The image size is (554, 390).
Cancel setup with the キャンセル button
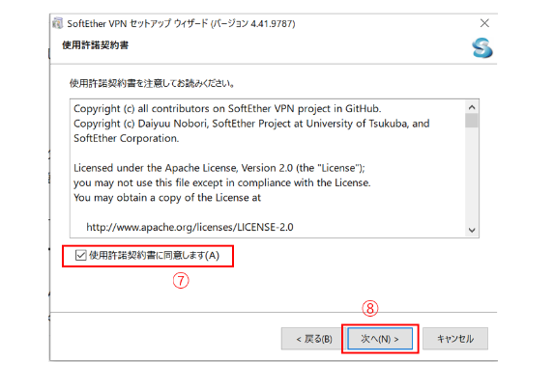[x=455, y=339]
